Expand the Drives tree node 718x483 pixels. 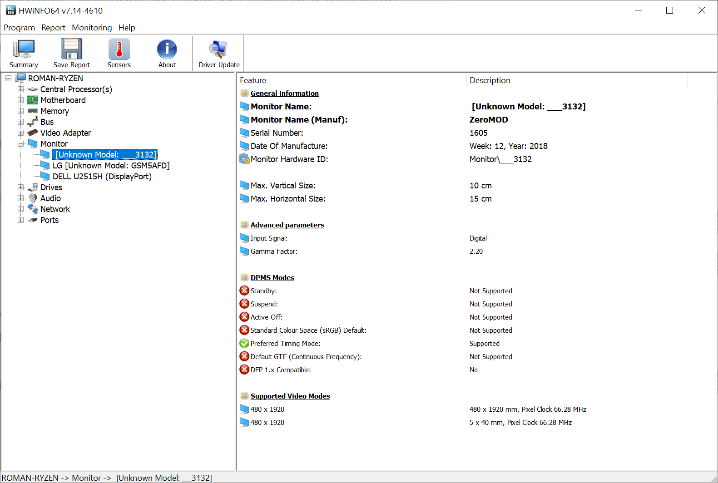click(20, 187)
